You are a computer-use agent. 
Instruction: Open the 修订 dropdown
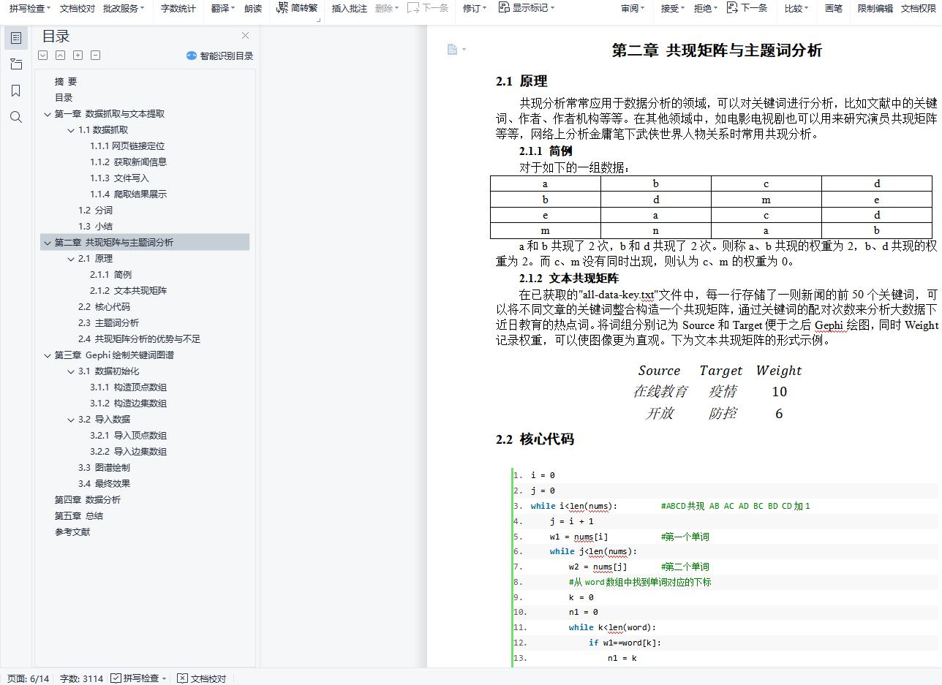[x=475, y=9]
